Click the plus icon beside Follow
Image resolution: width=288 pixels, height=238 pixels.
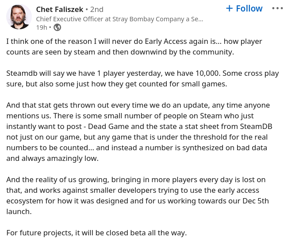(229, 8)
